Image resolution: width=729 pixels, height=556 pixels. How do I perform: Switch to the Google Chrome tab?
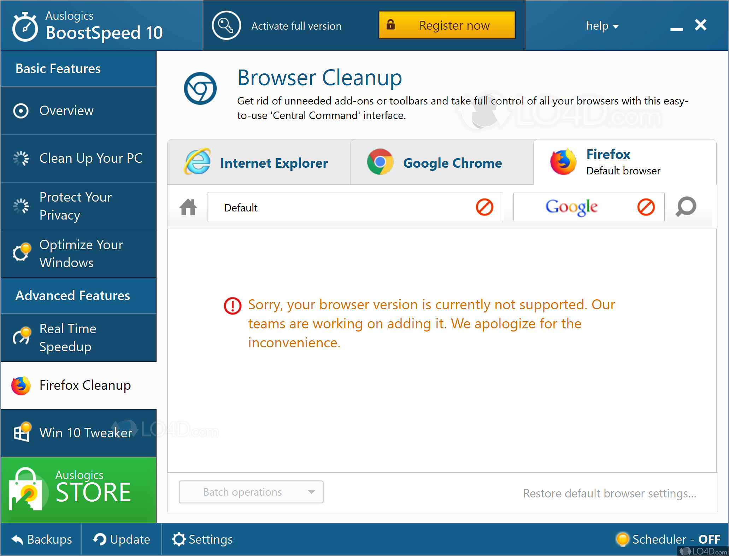(441, 163)
